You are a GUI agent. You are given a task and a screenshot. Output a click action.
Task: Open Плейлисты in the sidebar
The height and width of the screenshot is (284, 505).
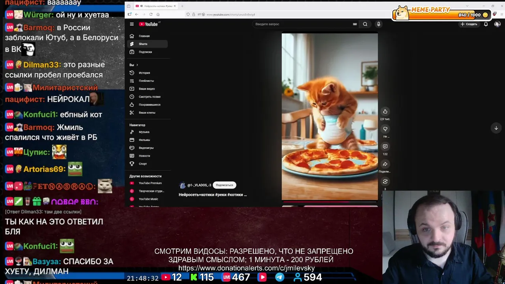tap(148, 80)
